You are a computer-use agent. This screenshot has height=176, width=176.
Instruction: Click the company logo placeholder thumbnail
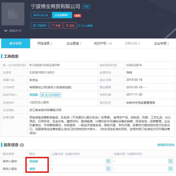click(13, 14)
